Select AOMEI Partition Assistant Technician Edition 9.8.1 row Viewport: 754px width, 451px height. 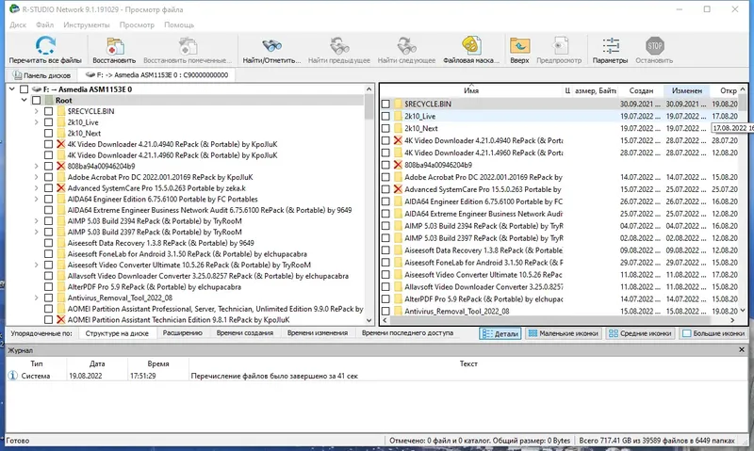(x=178, y=320)
